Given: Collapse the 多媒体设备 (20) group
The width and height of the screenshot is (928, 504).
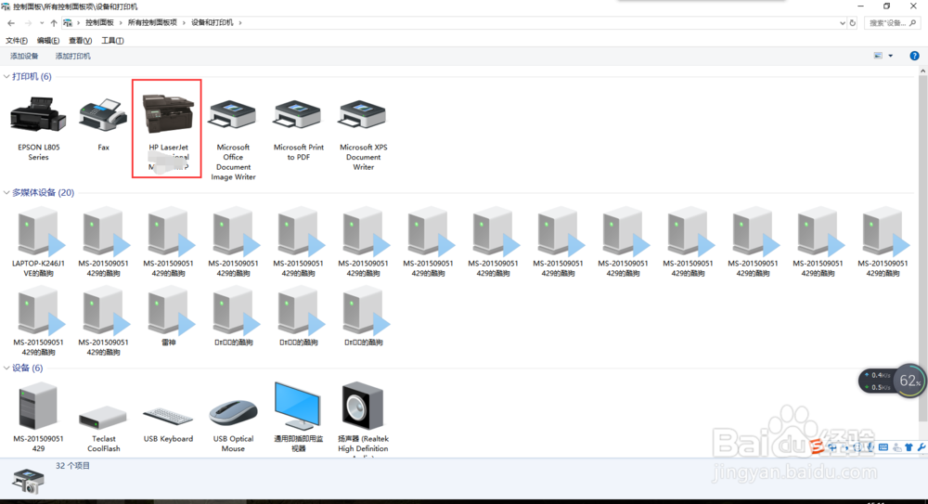Looking at the screenshot, I should tap(6, 192).
